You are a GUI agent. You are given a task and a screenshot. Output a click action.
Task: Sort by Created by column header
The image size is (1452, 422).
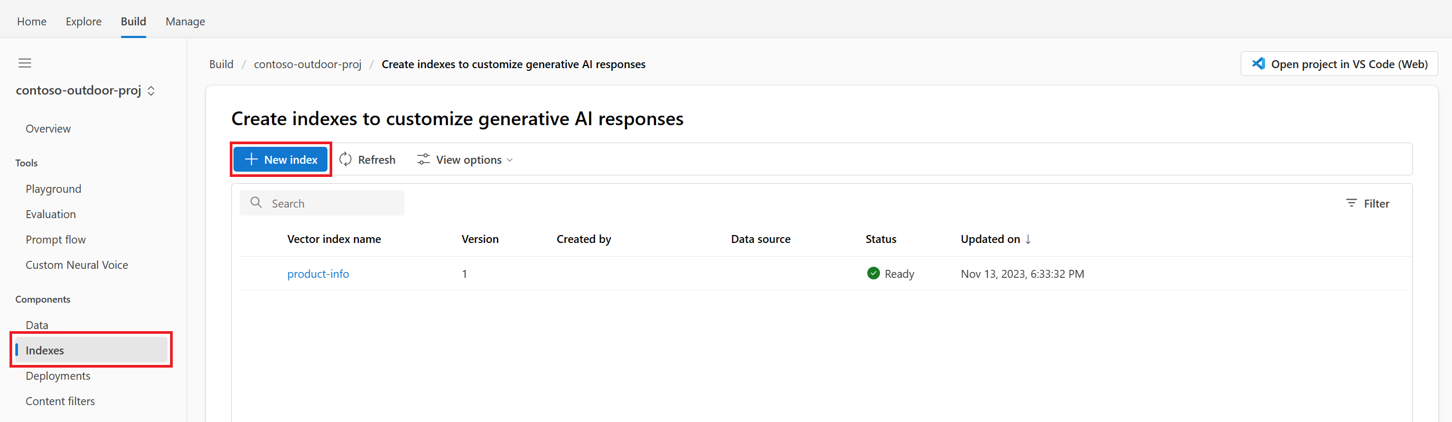click(584, 239)
